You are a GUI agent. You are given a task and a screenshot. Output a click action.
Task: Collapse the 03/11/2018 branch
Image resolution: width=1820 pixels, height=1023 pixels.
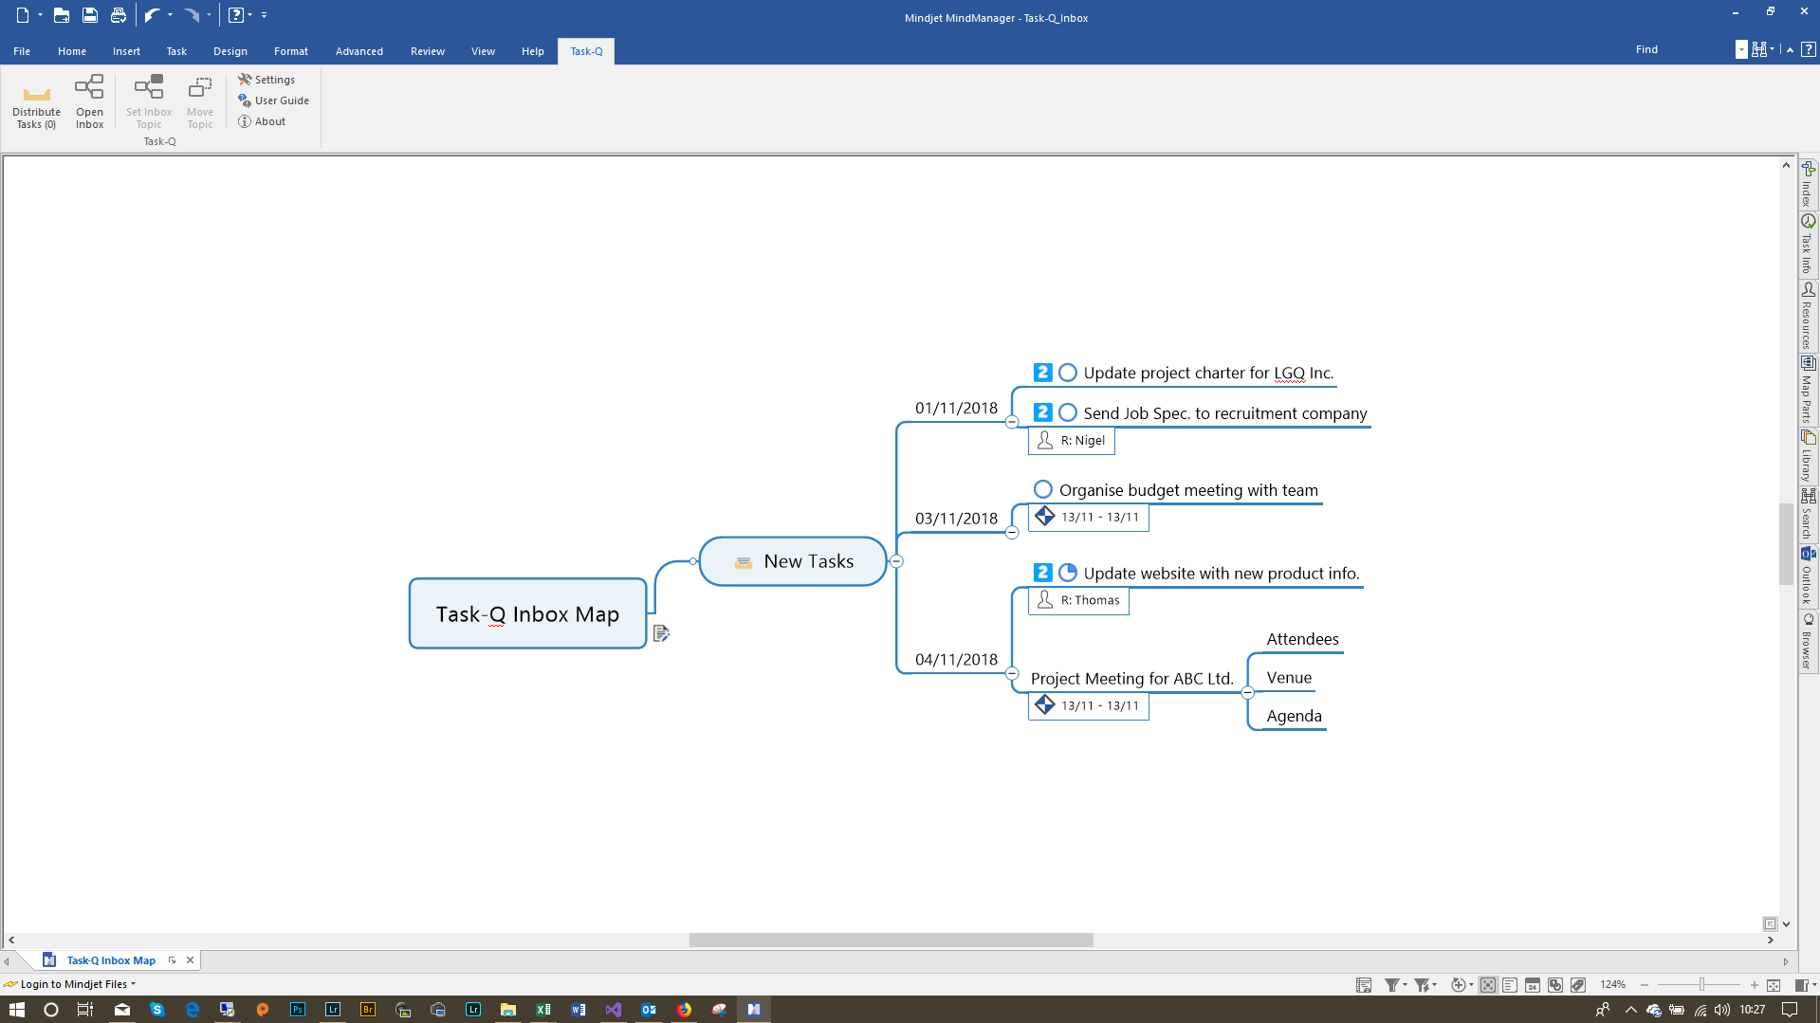click(1012, 533)
